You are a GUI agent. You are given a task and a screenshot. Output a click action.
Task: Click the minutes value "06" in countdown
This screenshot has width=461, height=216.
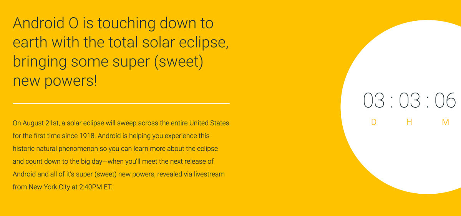(x=445, y=101)
